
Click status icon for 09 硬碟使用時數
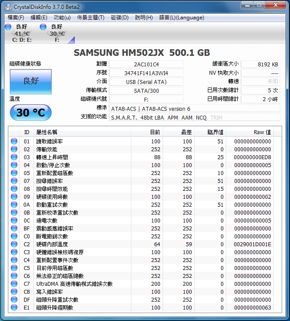pyautogui.click(x=14, y=197)
